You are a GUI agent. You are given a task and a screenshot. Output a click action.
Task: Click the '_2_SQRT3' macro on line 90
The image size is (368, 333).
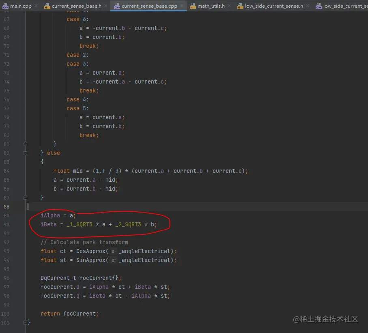[128, 224]
